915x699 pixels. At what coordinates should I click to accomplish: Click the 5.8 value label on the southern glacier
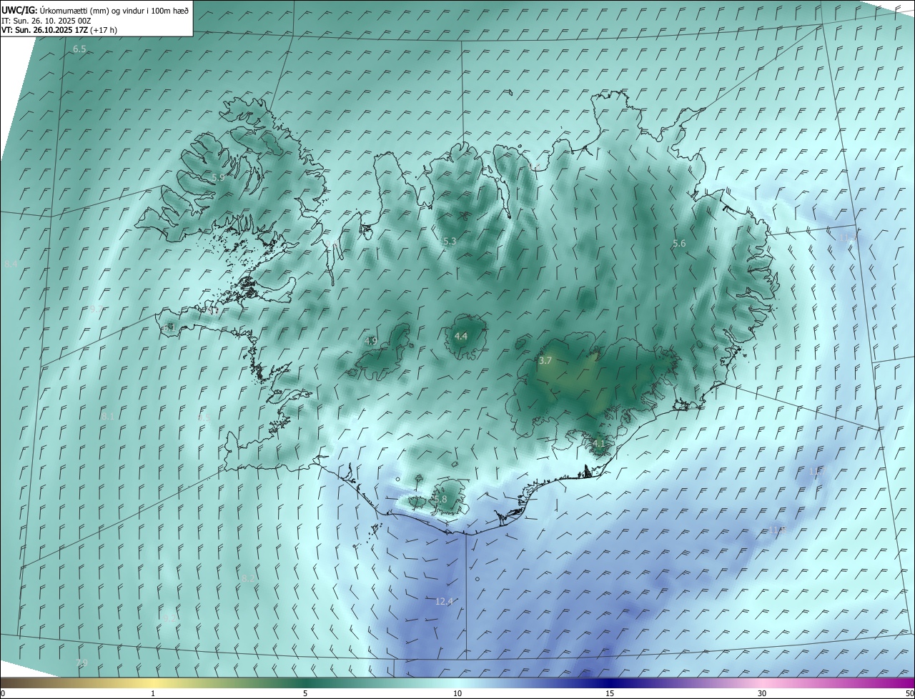440,499
